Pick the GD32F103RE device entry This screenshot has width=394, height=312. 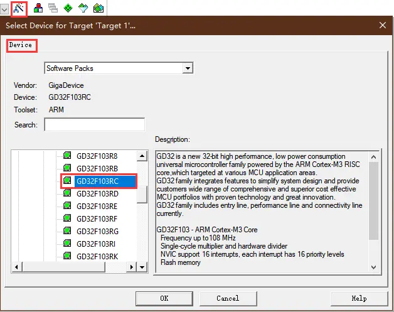click(97, 206)
